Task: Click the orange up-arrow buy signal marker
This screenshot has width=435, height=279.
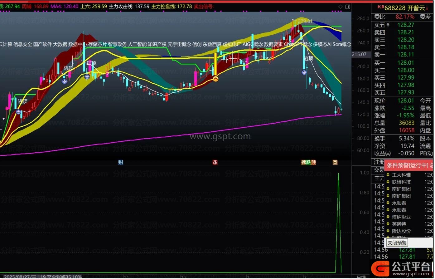Action: (x=215, y=79)
